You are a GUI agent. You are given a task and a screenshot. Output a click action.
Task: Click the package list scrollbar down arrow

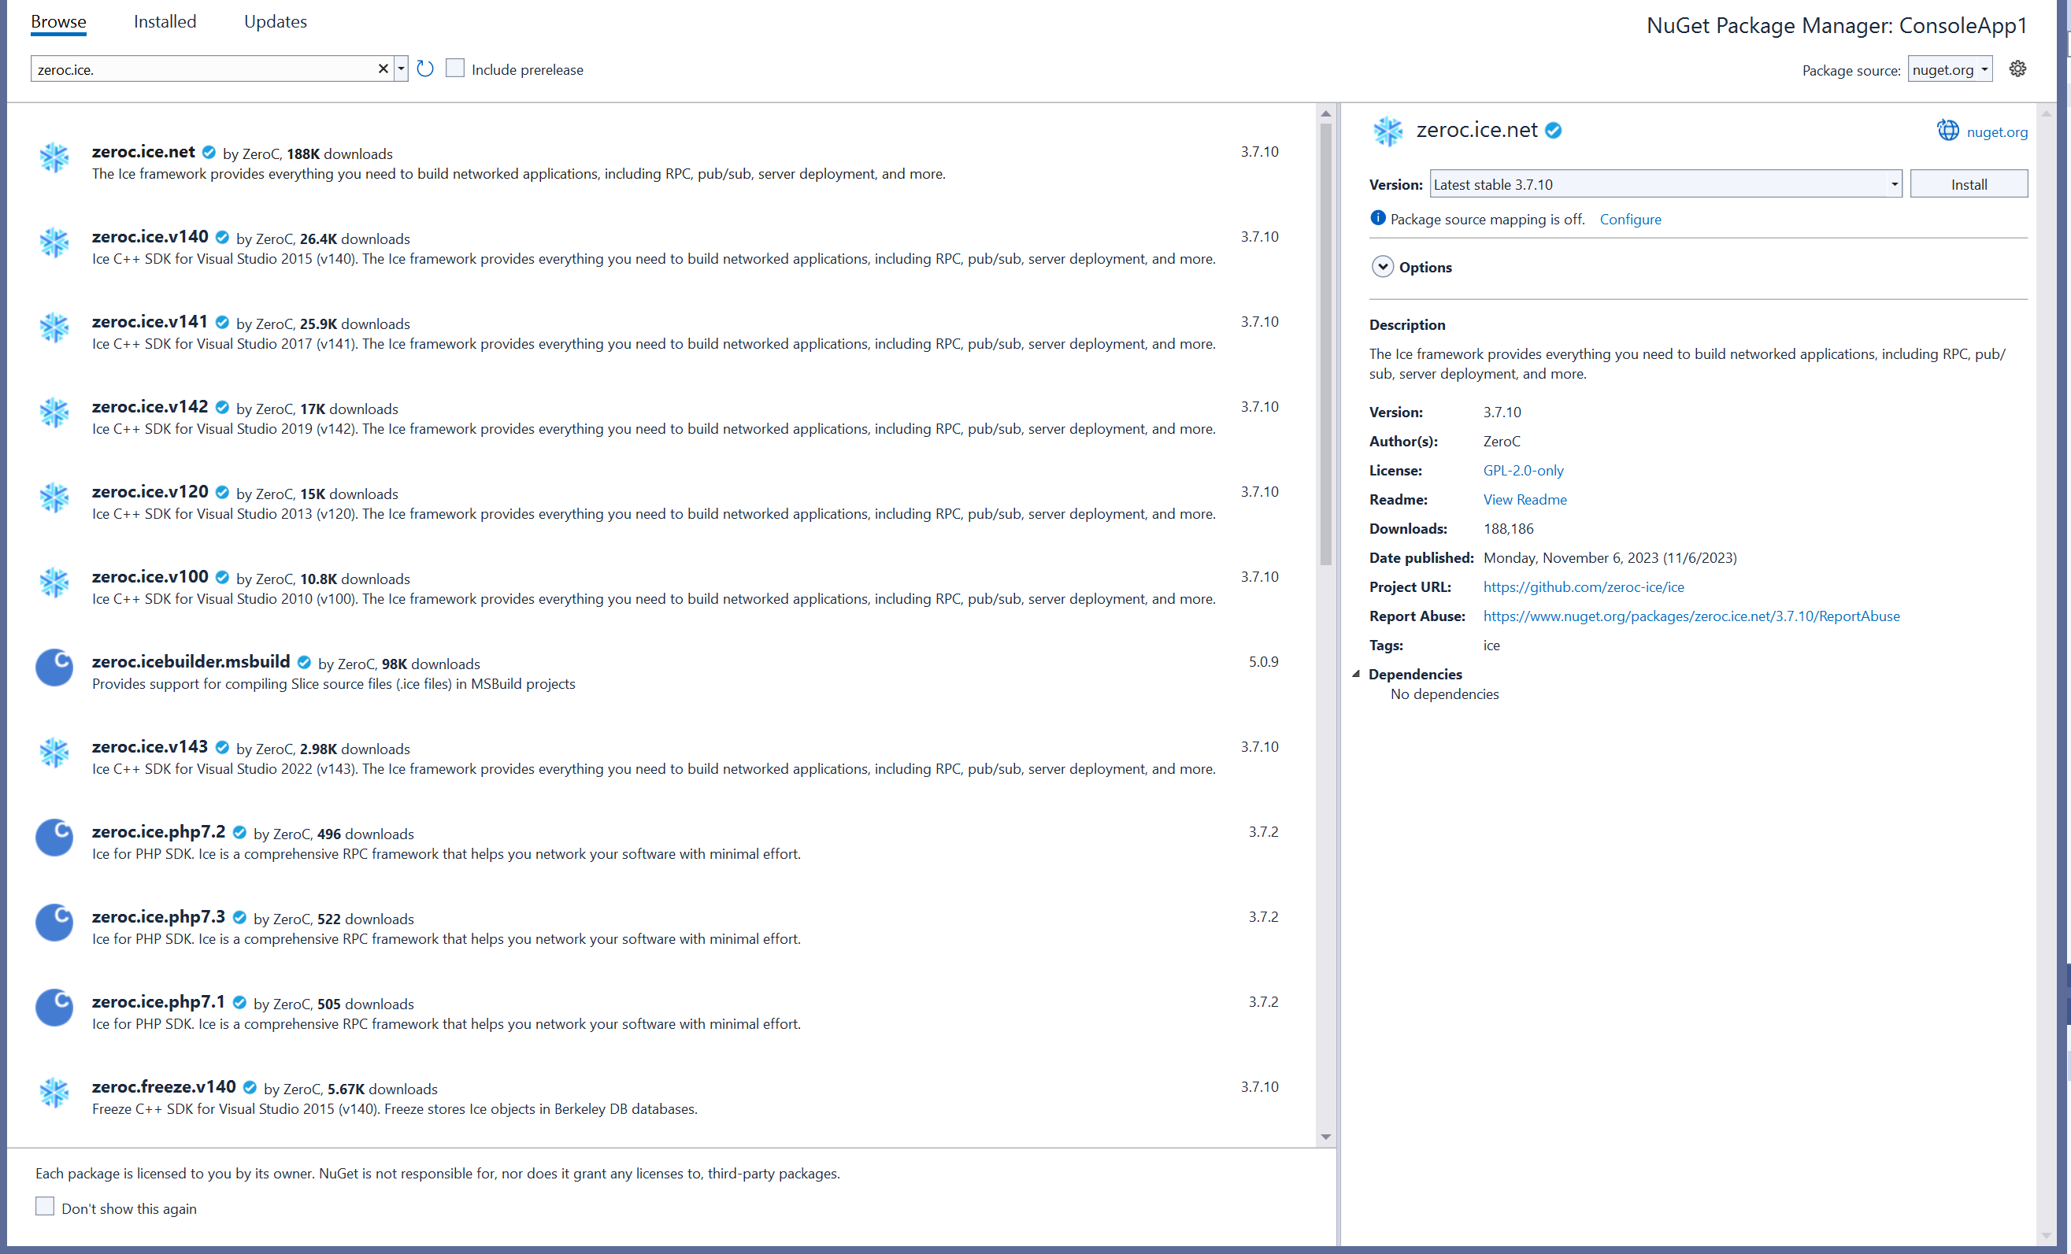1325,1137
